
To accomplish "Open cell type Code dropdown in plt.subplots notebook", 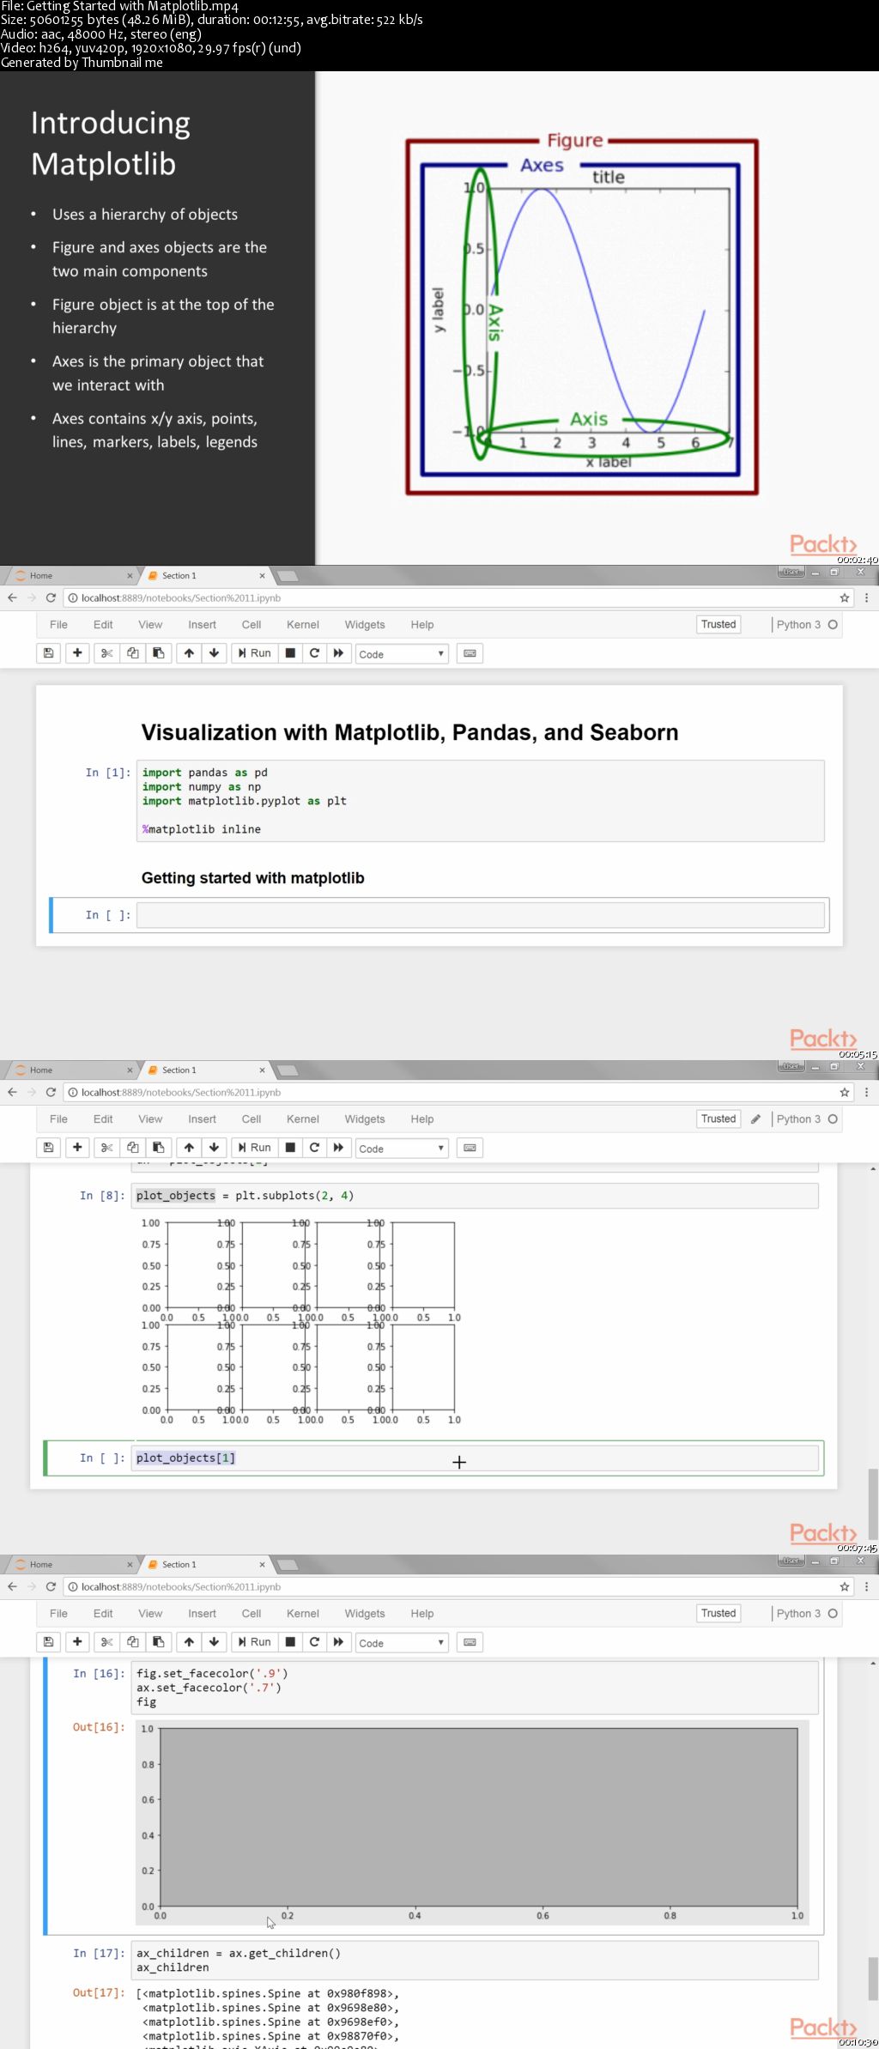I will [x=402, y=1149].
